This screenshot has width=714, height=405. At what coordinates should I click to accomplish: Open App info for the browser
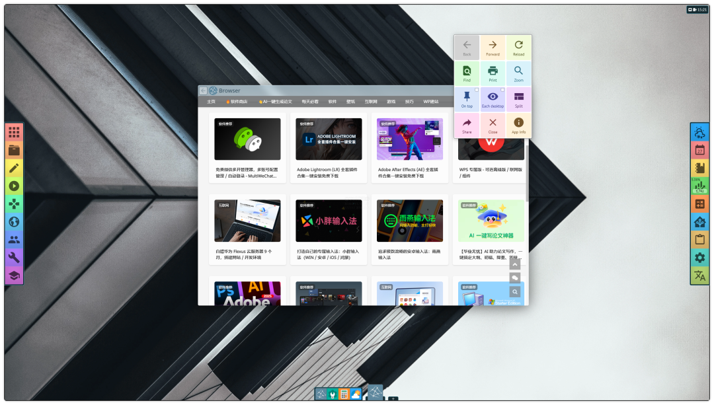[x=519, y=126]
